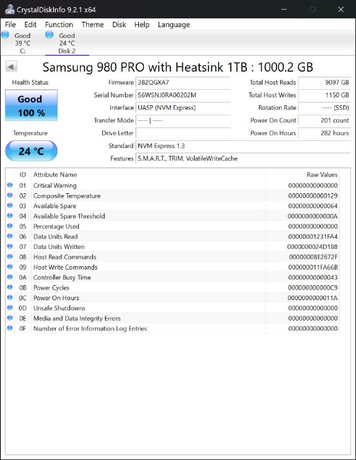This screenshot has width=356, height=460.
Task: Click the Good 100 % health status button
Action: 32,106
